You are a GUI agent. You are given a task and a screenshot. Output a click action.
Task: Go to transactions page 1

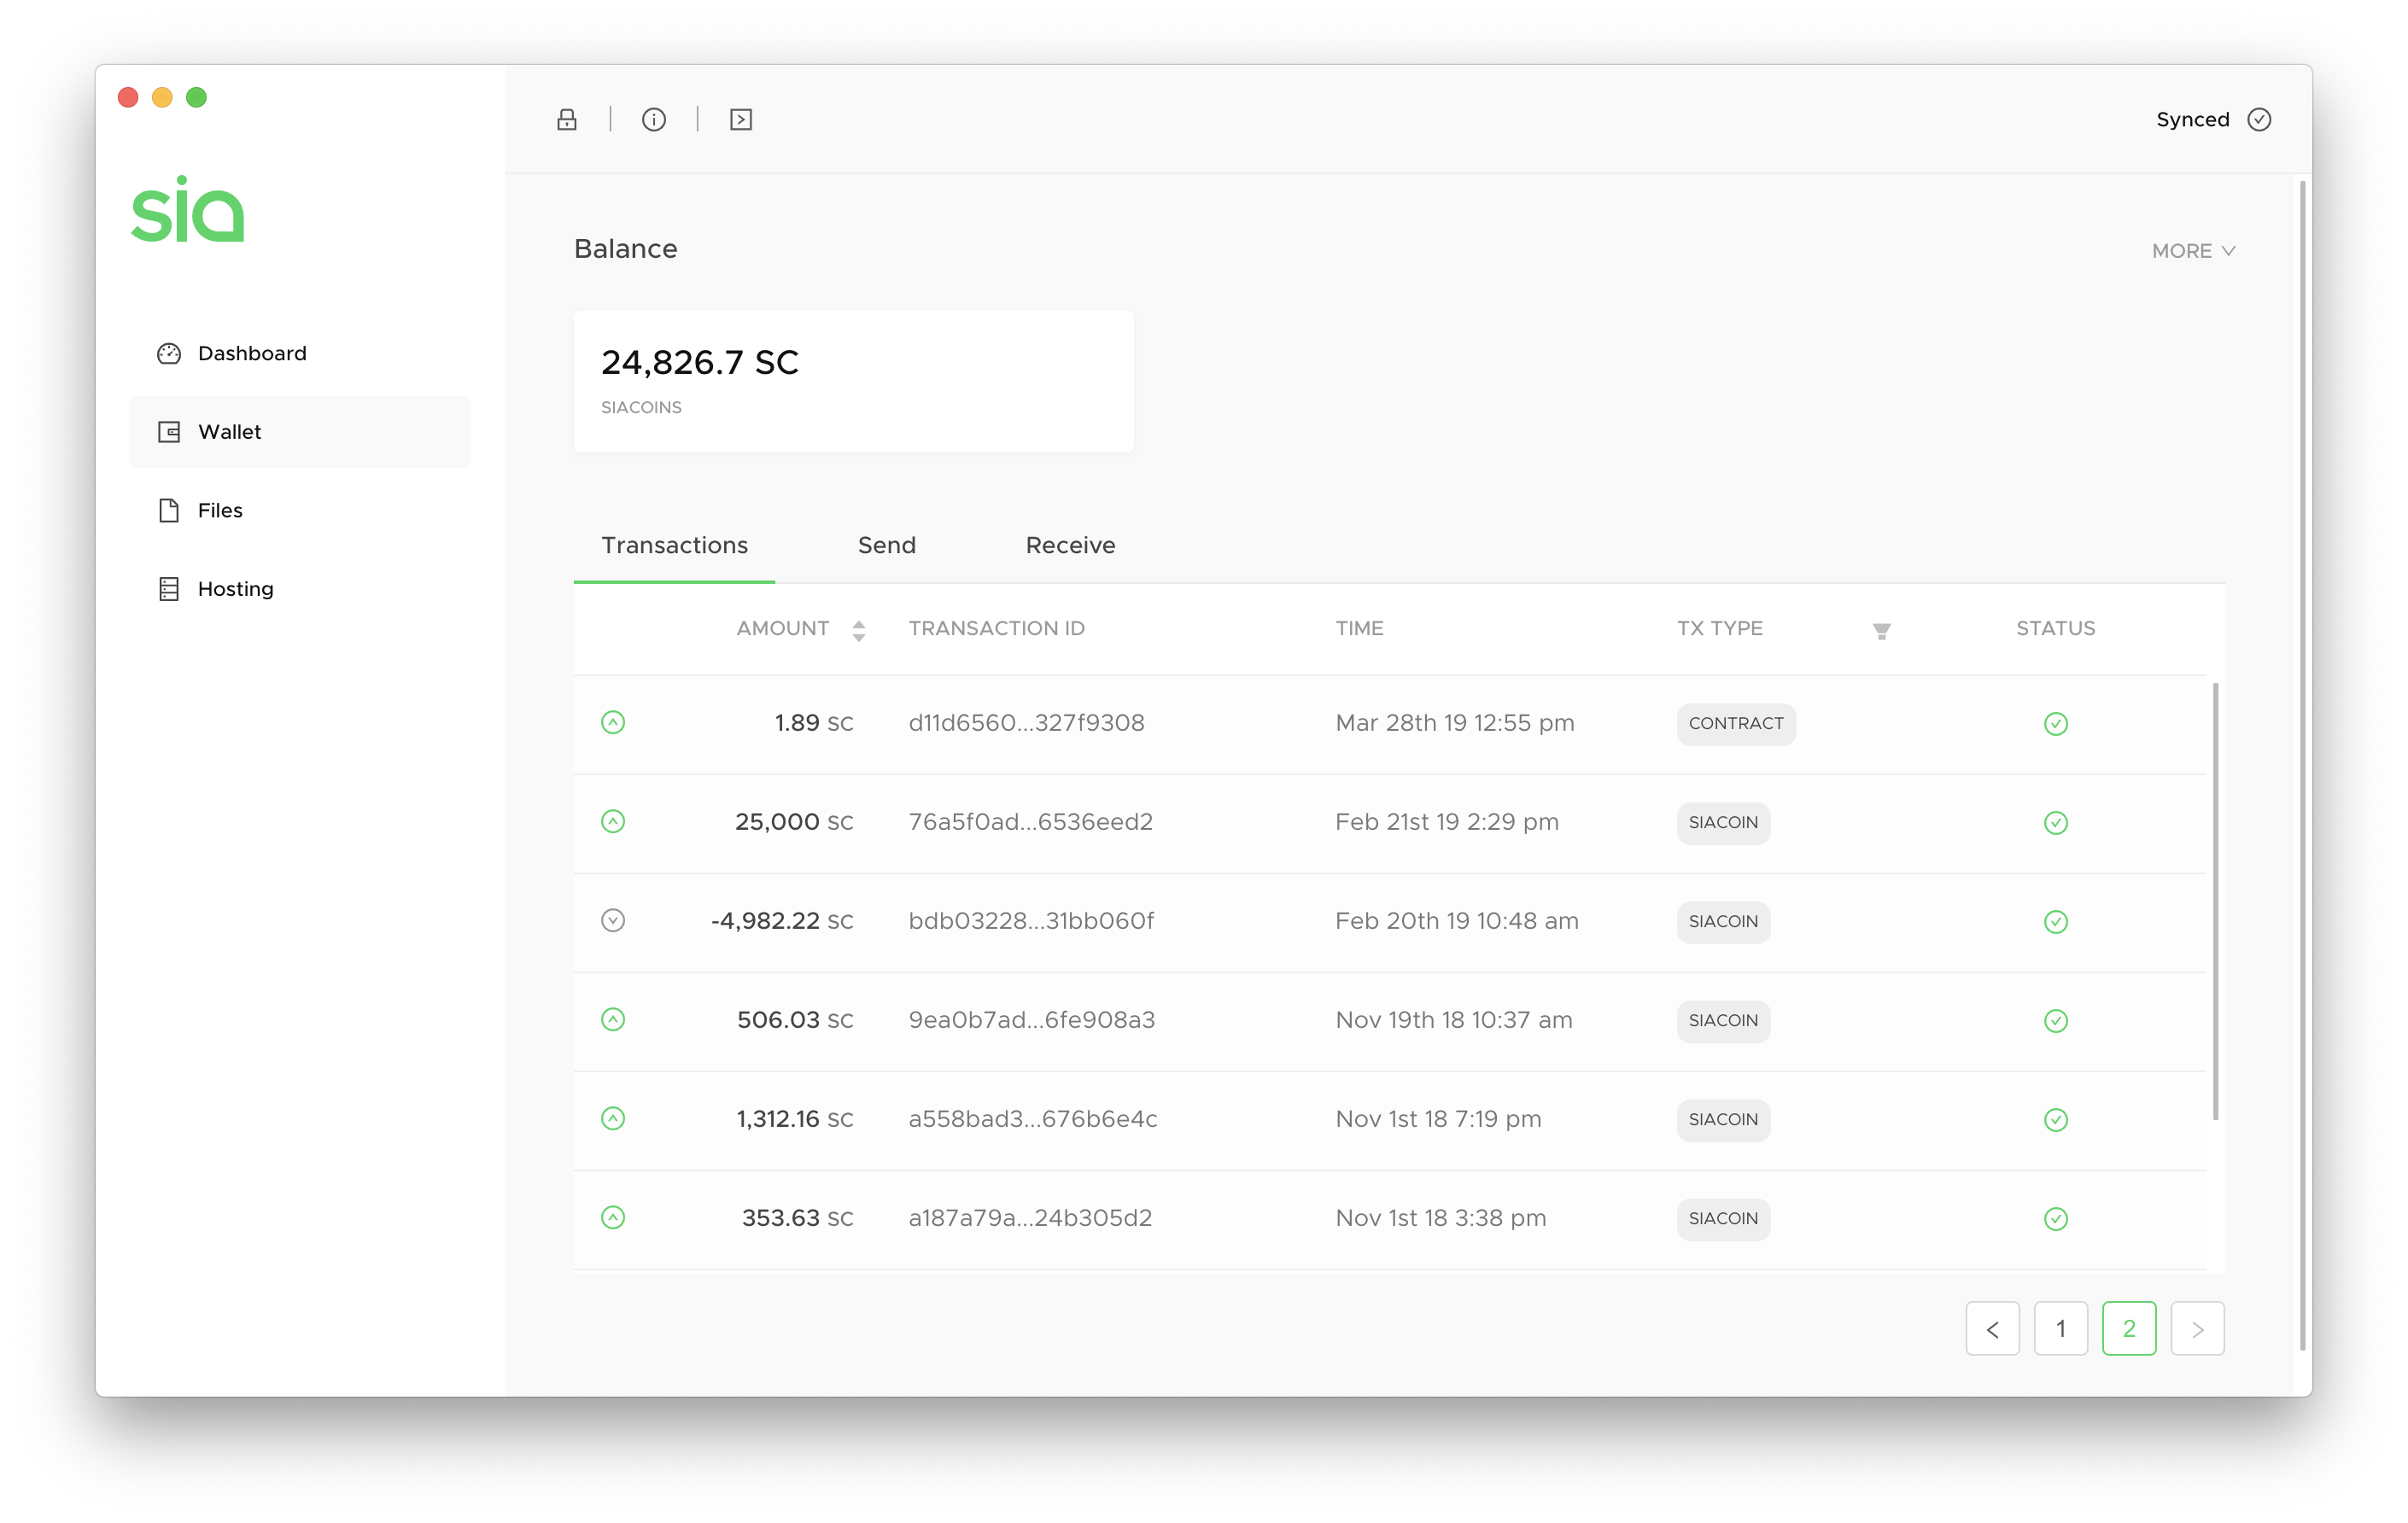(2061, 1329)
